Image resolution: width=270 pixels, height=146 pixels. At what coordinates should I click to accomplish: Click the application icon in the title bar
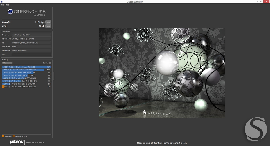[2, 2]
